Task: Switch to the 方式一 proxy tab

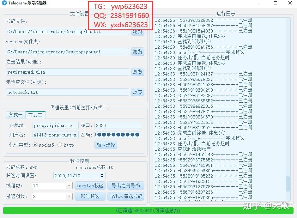Action: (x=15, y=115)
